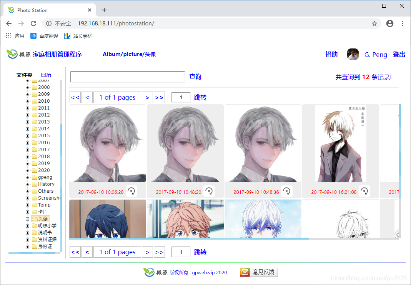Switch to the 日历 calendar tab
Viewport: 411px width, 285px height.
pyautogui.click(x=46, y=75)
